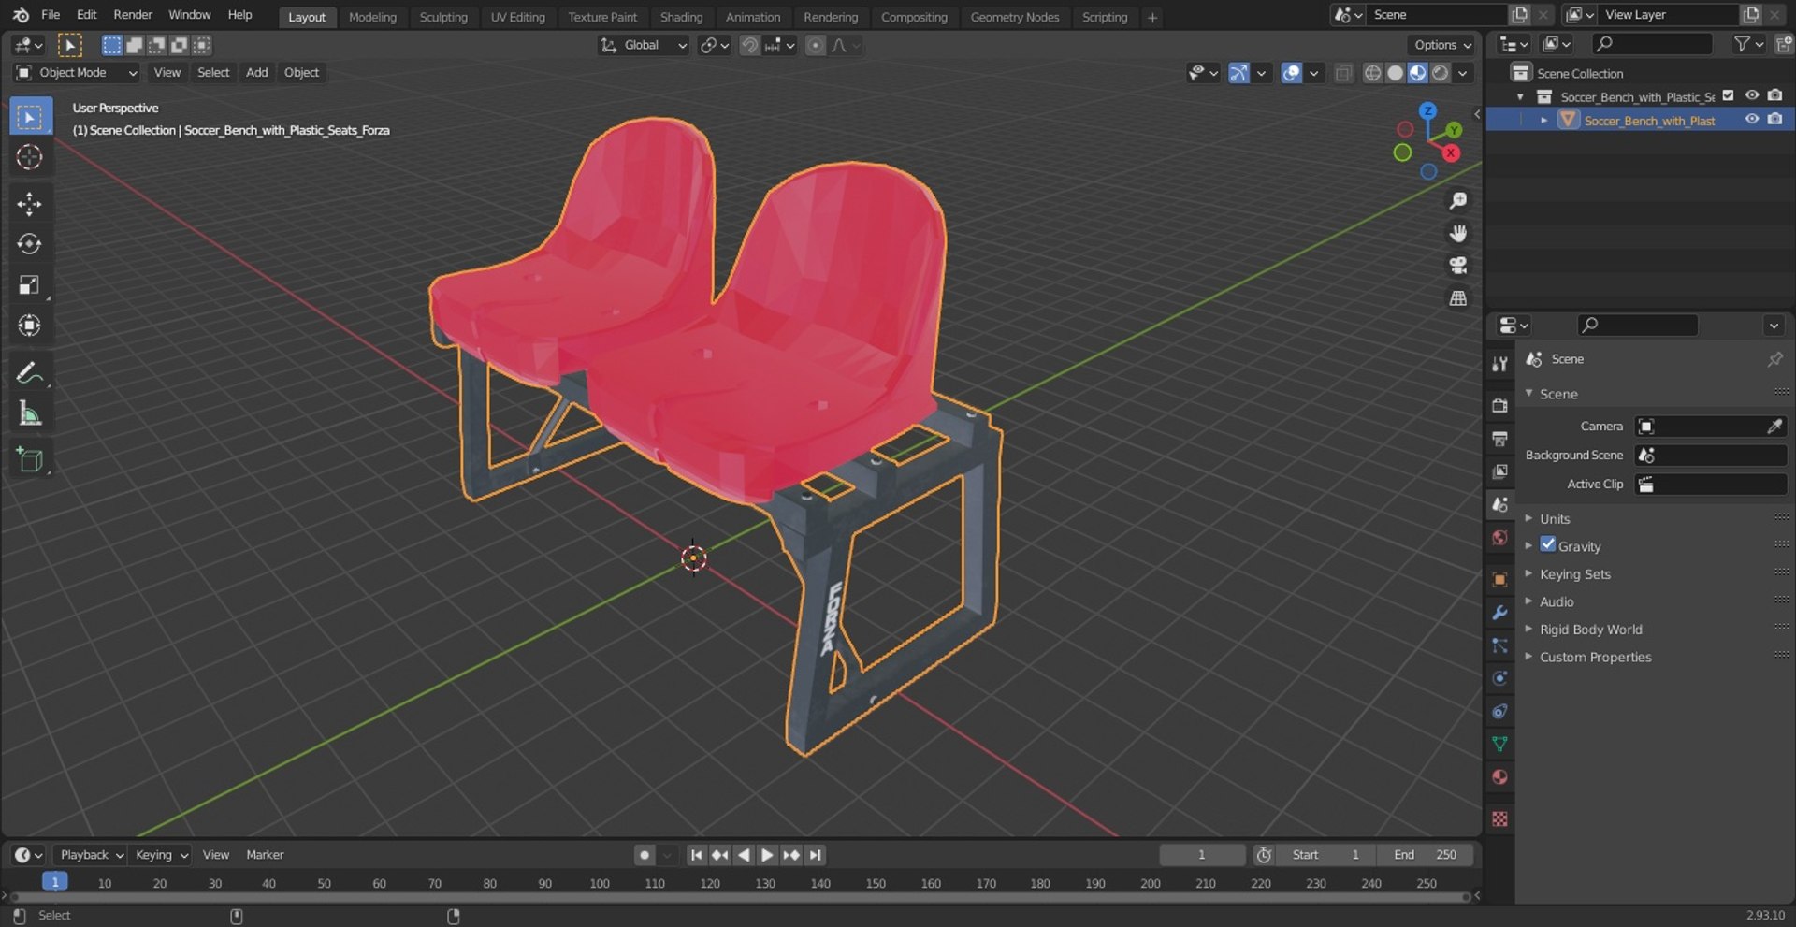Screen dimensions: 1796x927
Task: Select the Add Cube tool
Action: pyautogui.click(x=30, y=460)
